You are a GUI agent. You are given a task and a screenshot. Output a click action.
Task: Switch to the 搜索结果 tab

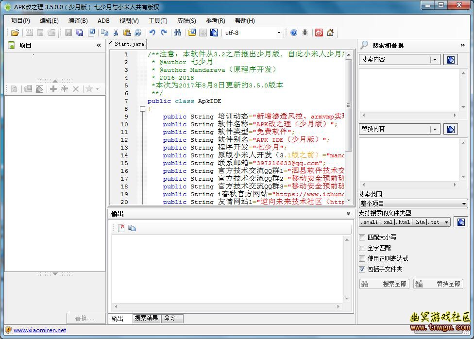pos(146,318)
